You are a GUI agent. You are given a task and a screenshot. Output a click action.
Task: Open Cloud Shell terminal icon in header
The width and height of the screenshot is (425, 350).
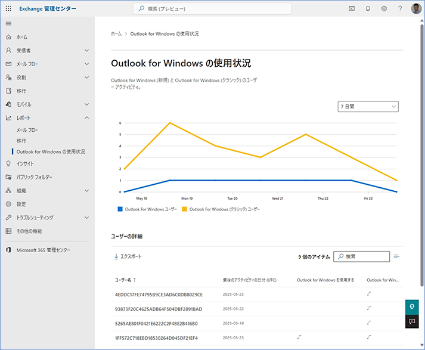pos(352,9)
